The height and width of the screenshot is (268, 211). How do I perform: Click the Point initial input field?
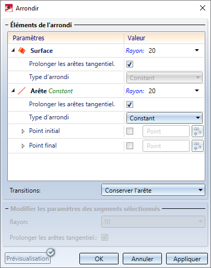pyautogui.click(x=166, y=131)
